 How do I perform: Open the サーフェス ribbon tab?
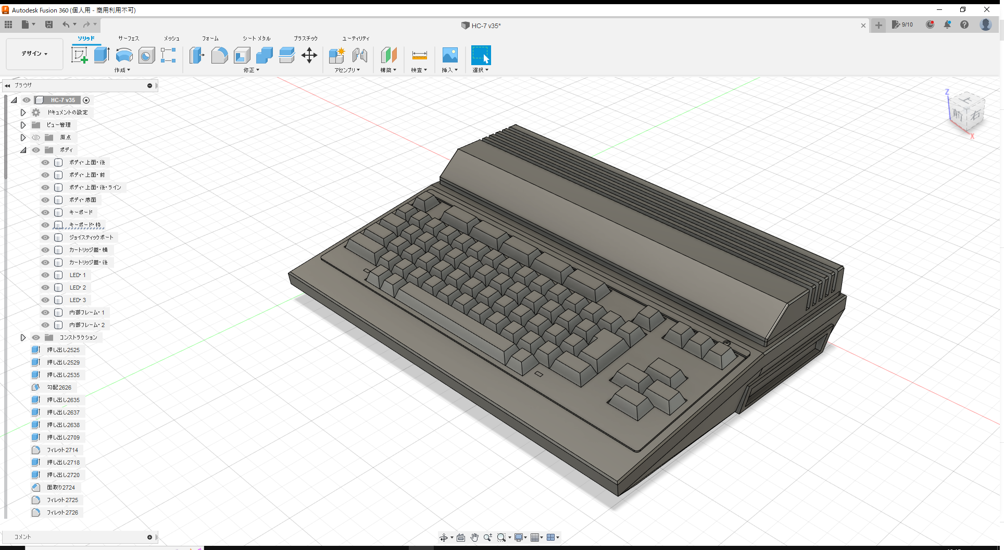(x=128, y=38)
